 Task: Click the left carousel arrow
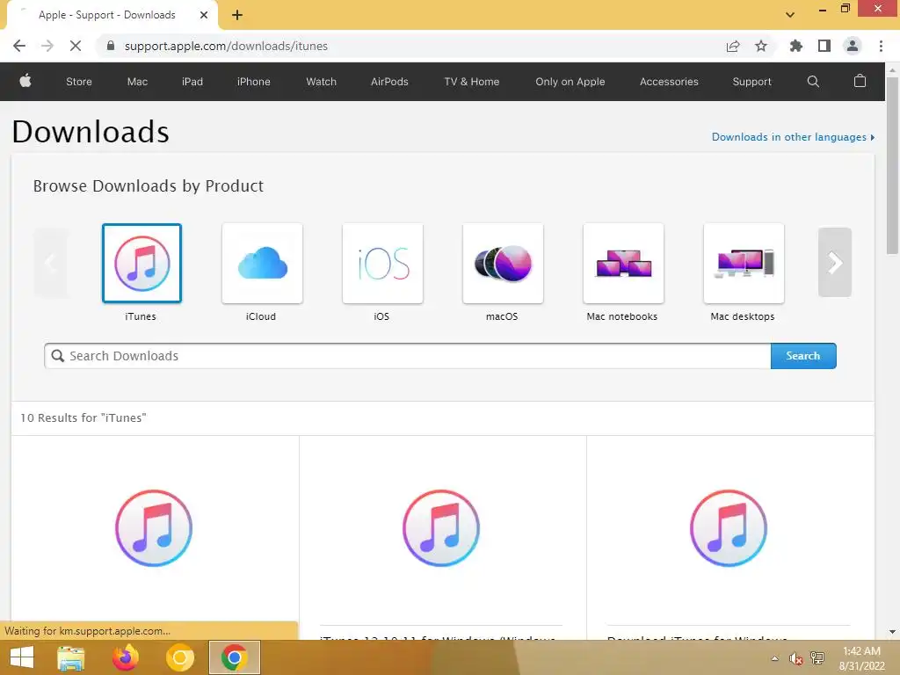click(50, 262)
